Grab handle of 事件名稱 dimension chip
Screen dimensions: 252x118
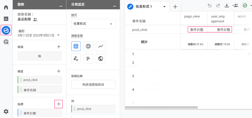21,90
